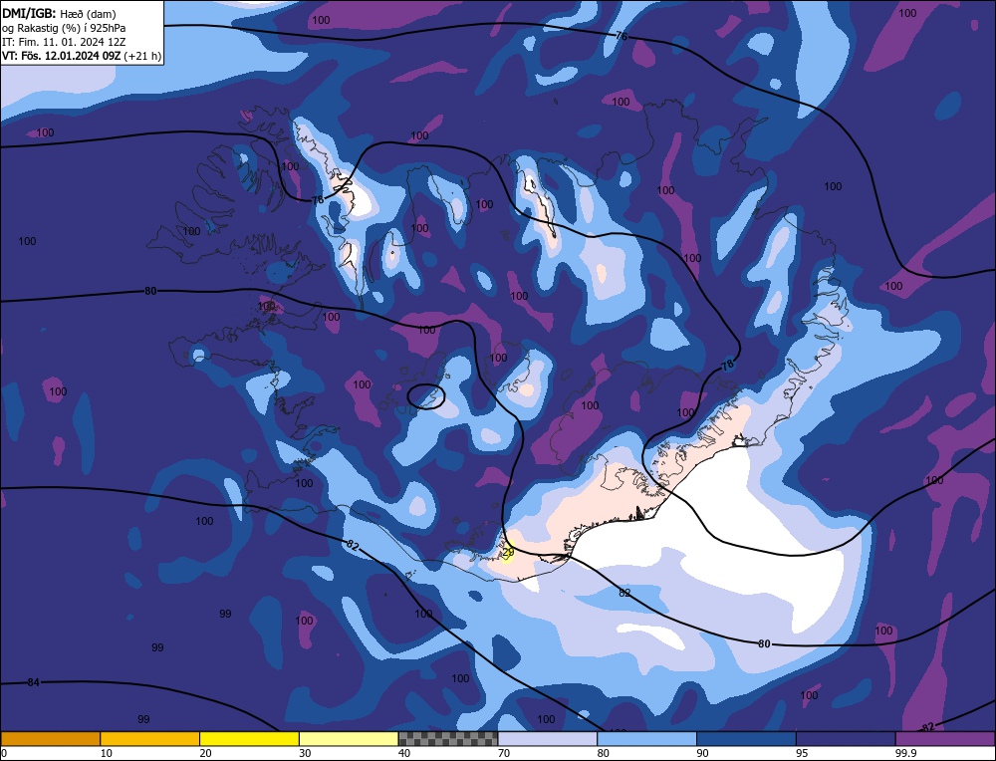Click the orange 10–20 legend swatch

(150, 739)
